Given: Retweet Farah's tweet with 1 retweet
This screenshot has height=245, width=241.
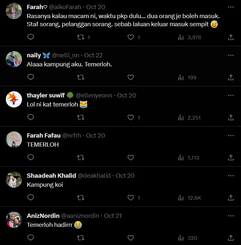Looking at the screenshot, I should click(x=81, y=37).
